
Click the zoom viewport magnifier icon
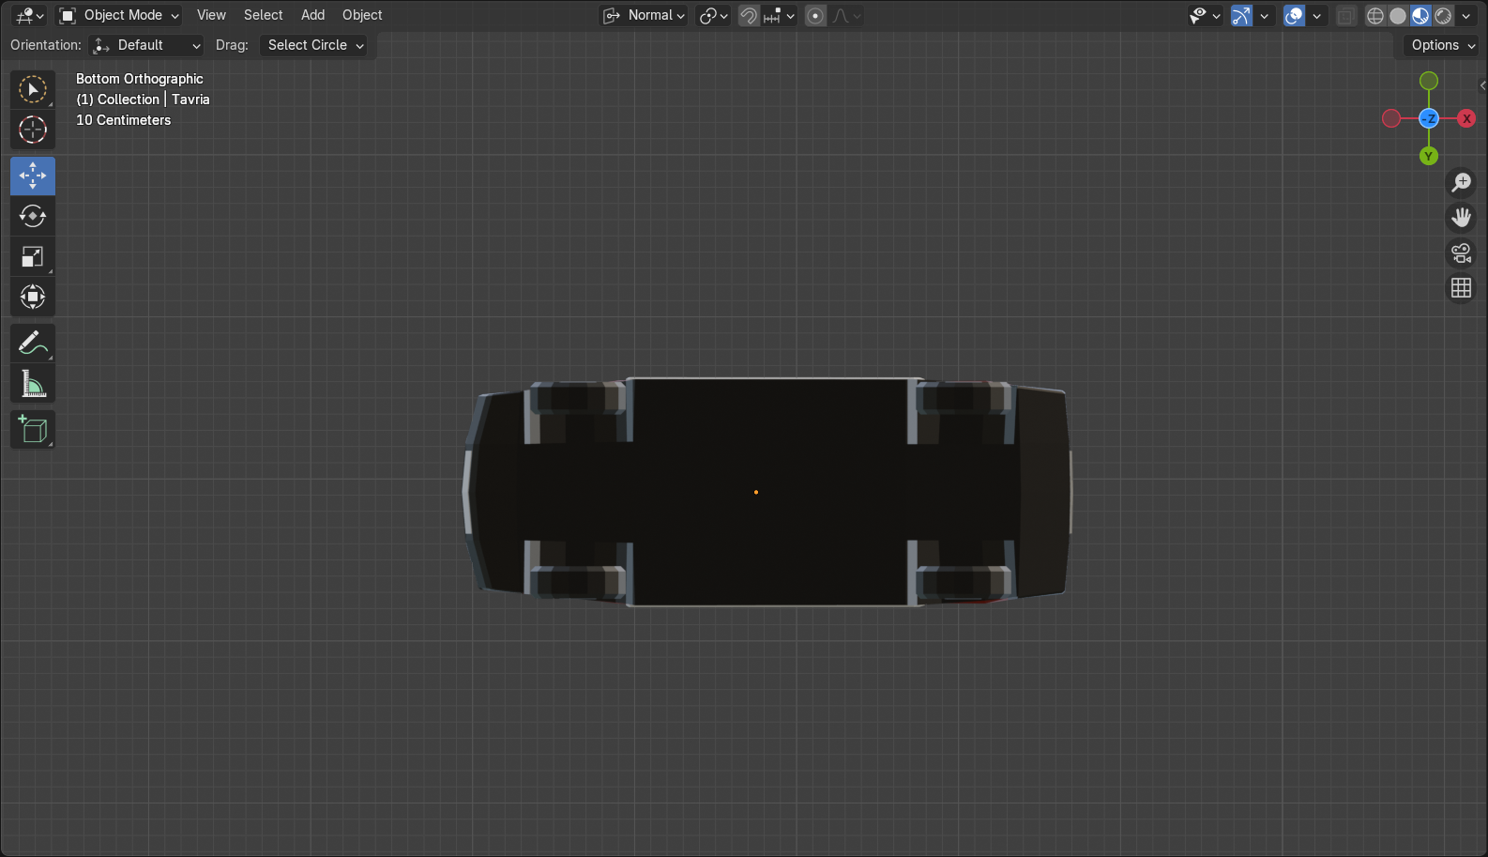point(1461,182)
